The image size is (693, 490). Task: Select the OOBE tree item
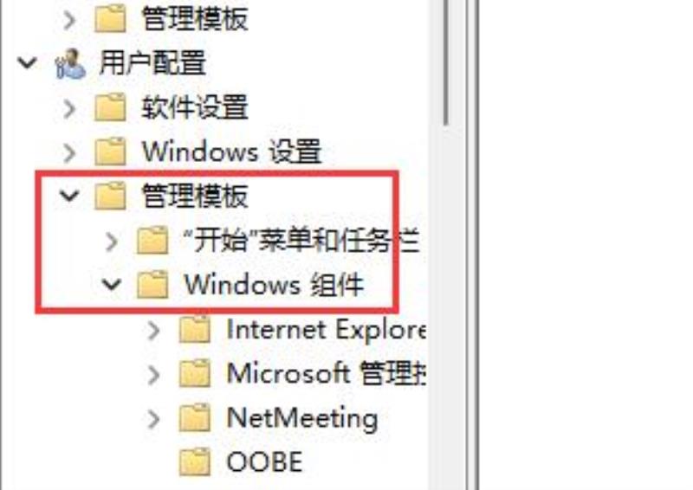coord(264,461)
